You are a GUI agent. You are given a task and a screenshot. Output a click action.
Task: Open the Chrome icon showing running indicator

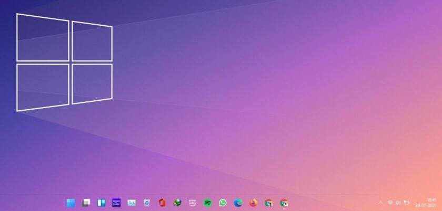[x=284, y=203]
